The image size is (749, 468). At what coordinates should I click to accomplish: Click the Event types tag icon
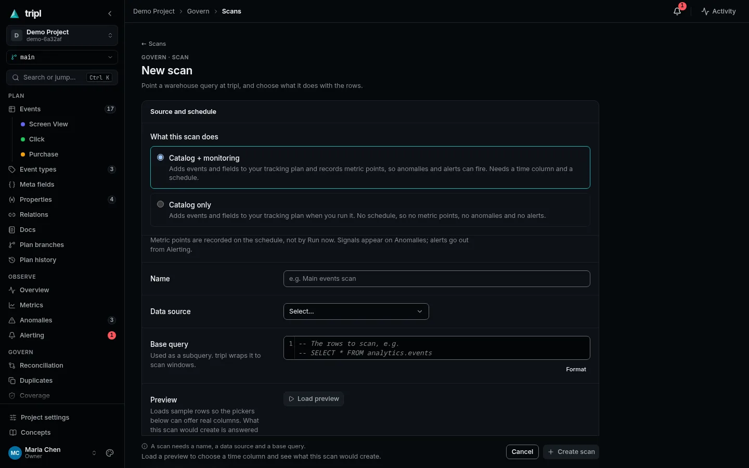click(12, 170)
